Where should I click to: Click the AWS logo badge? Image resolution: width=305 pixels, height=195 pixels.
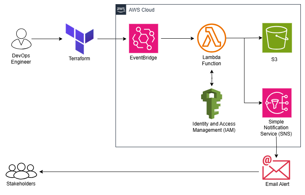121,10
